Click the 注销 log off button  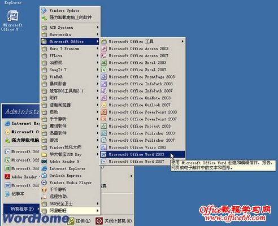pyautogui.click(x=79, y=220)
